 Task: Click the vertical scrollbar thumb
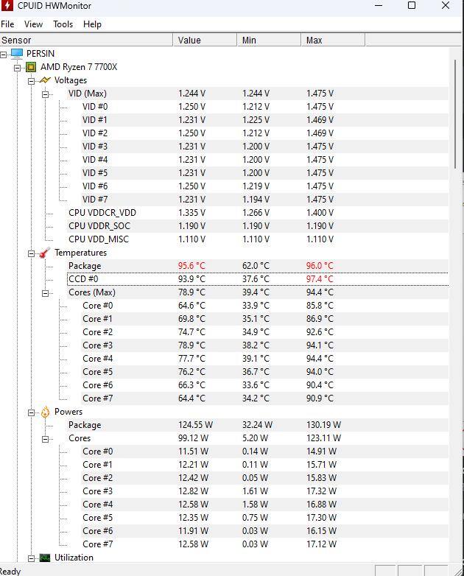455,114
